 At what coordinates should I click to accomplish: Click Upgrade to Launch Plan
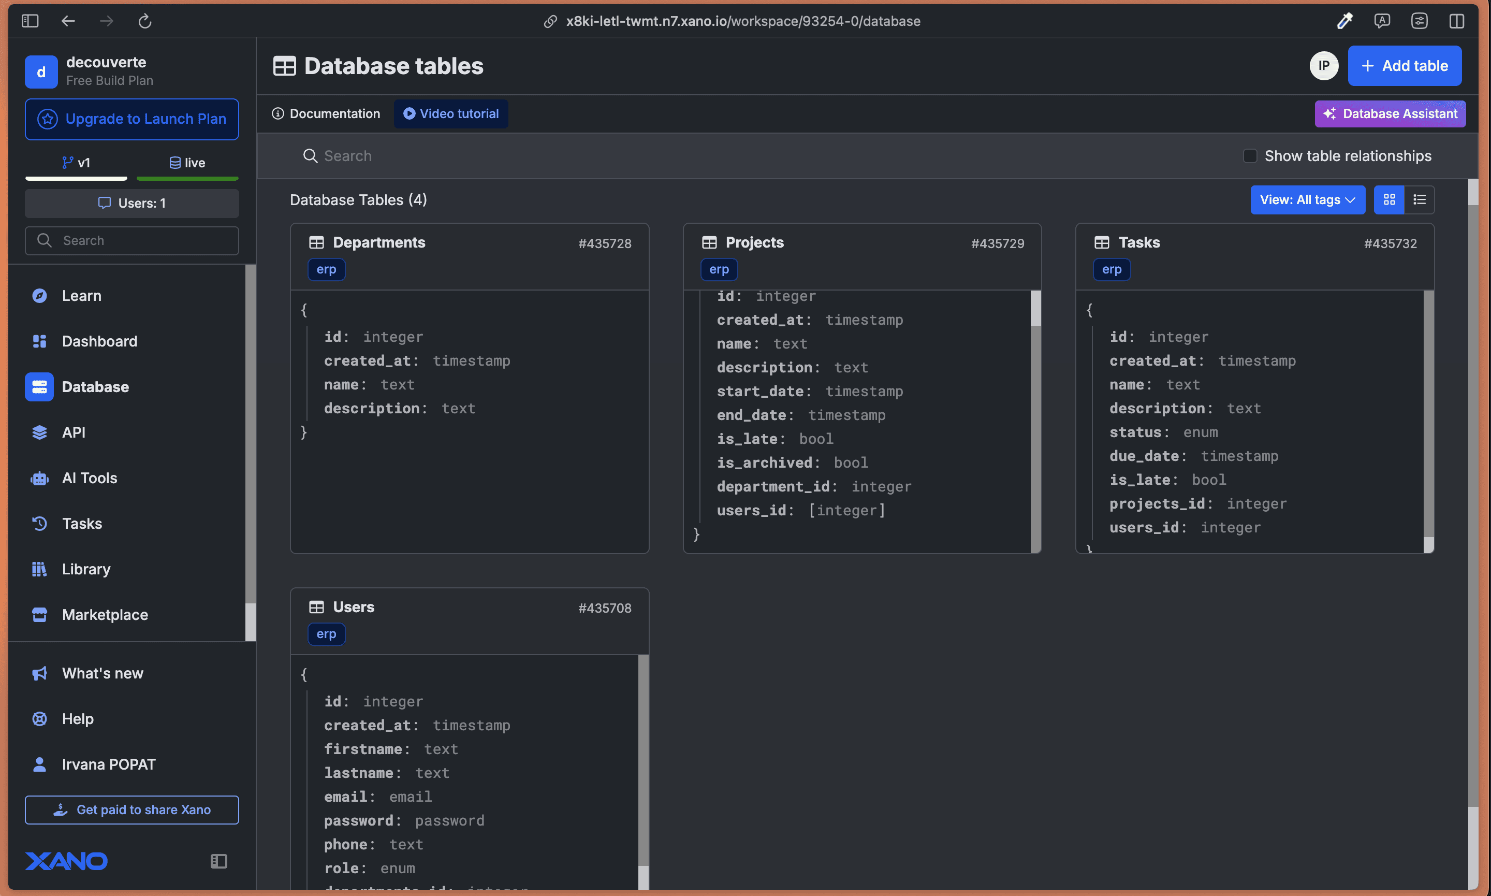[x=131, y=119]
